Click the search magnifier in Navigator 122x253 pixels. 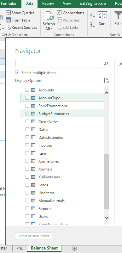[106, 64]
